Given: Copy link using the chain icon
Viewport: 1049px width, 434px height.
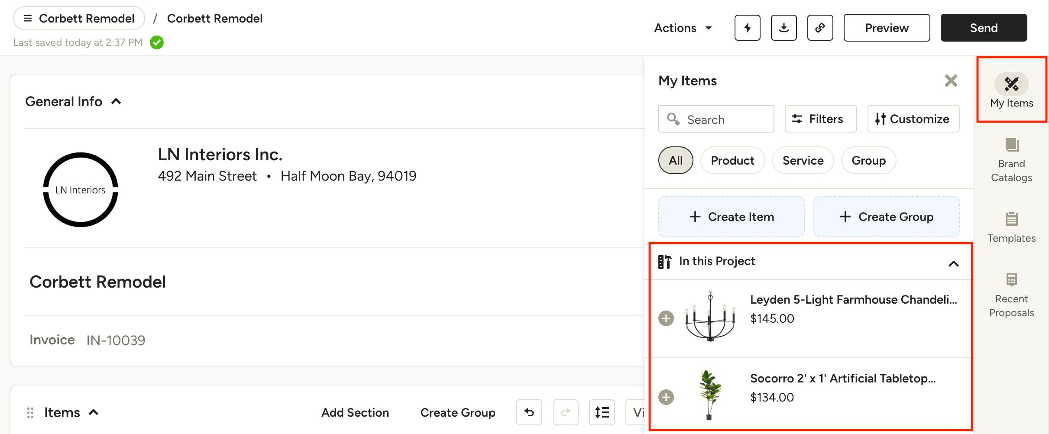Looking at the screenshot, I should tap(820, 28).
